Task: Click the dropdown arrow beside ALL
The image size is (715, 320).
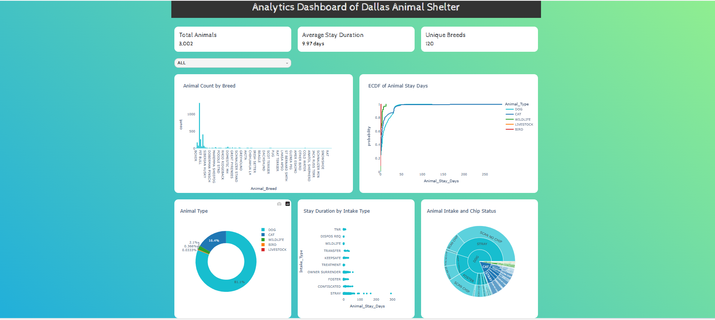Action: click(x=287, y=63)
